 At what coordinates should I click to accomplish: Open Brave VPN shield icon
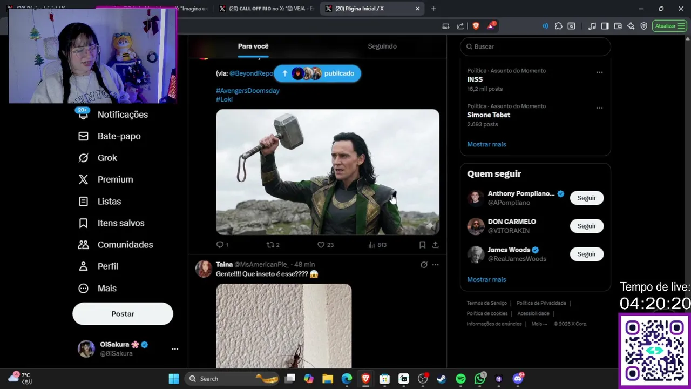[x=644, y=26]
